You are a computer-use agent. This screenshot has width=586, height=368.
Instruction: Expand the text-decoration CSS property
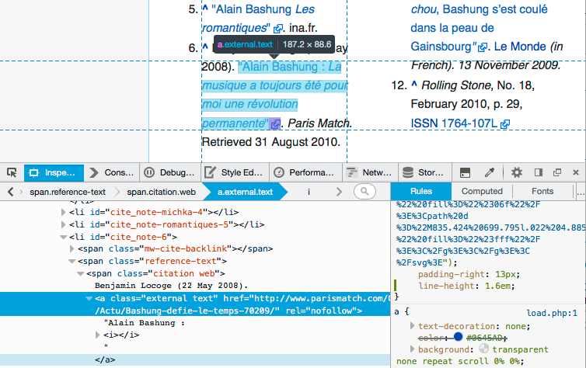coord(412,325)
